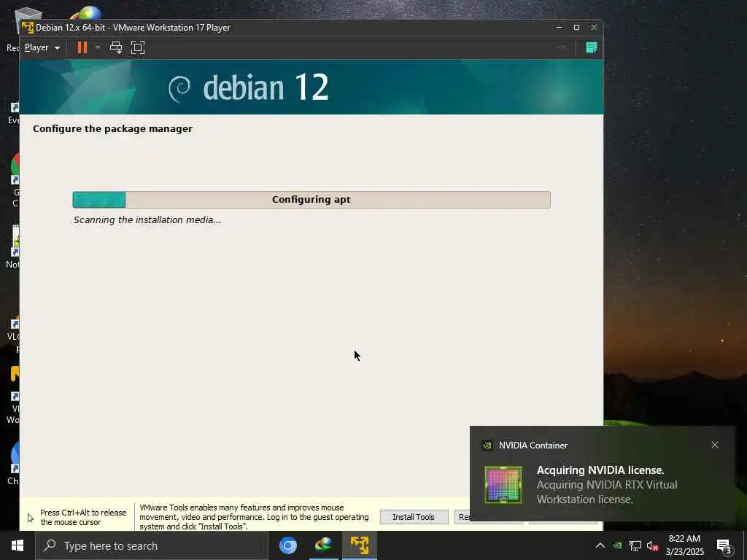The height and width of the screenshot is (560, 747).
Task: Open the clock showing 8:22 AM
Action: [684, 545]
